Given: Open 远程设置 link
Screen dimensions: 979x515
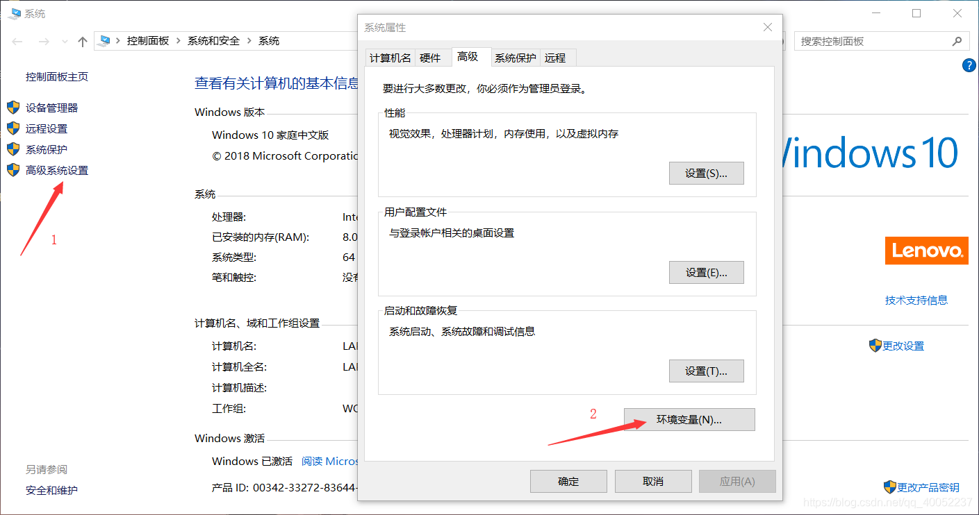Looking at the screenshot, I should point(47,128).
